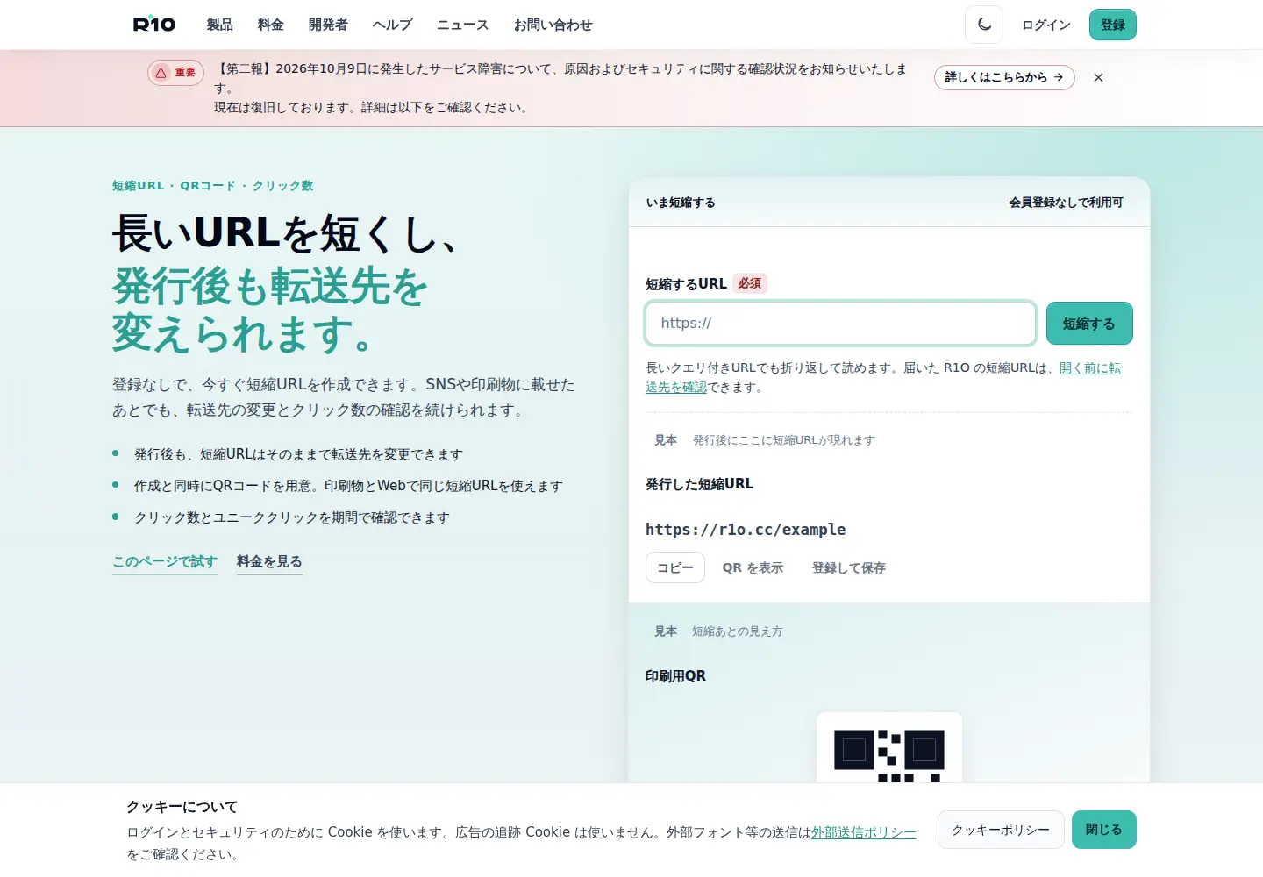Open the クッキーポリシー button

(1001, 830)
